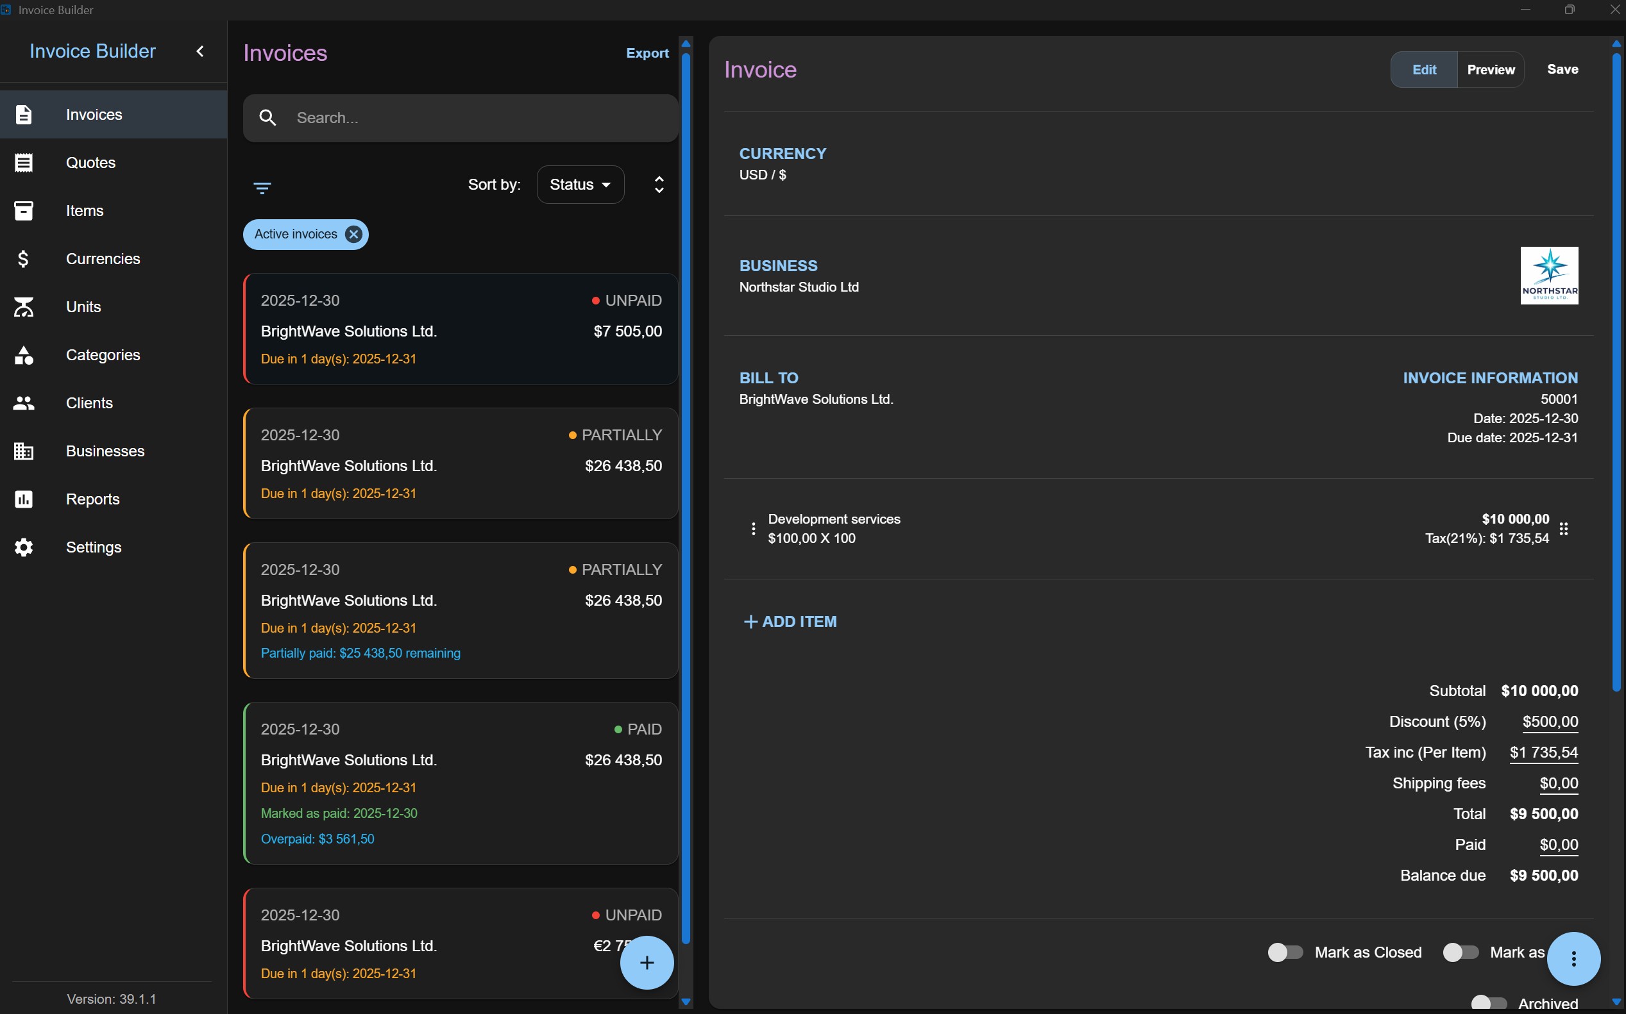Open the Quotes section icon
Screen dimensions: 1626x1014
[x=24, y=163]
